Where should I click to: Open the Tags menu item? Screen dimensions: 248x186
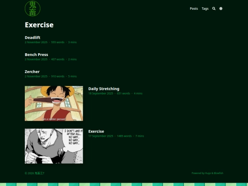205,9
